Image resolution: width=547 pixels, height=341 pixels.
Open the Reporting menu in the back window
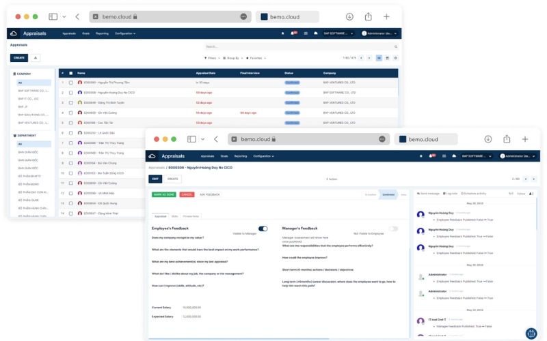tap(102, 33)
